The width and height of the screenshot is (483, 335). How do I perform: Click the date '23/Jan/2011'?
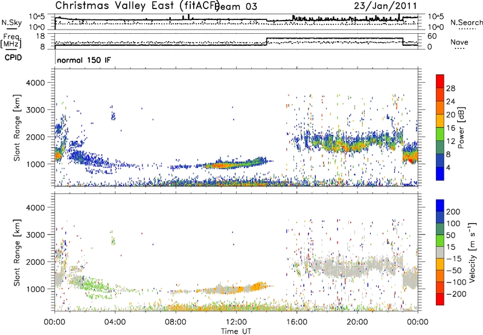tap(385, 5)
